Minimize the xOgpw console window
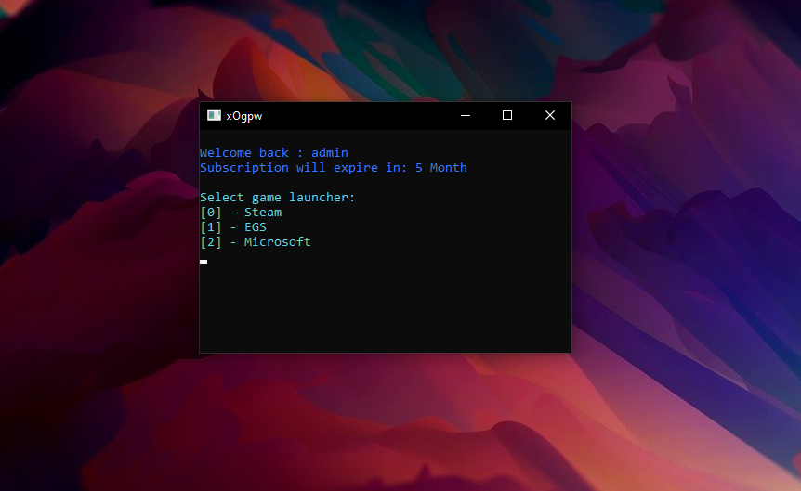801x491 pixels. (x=466, y=115)
